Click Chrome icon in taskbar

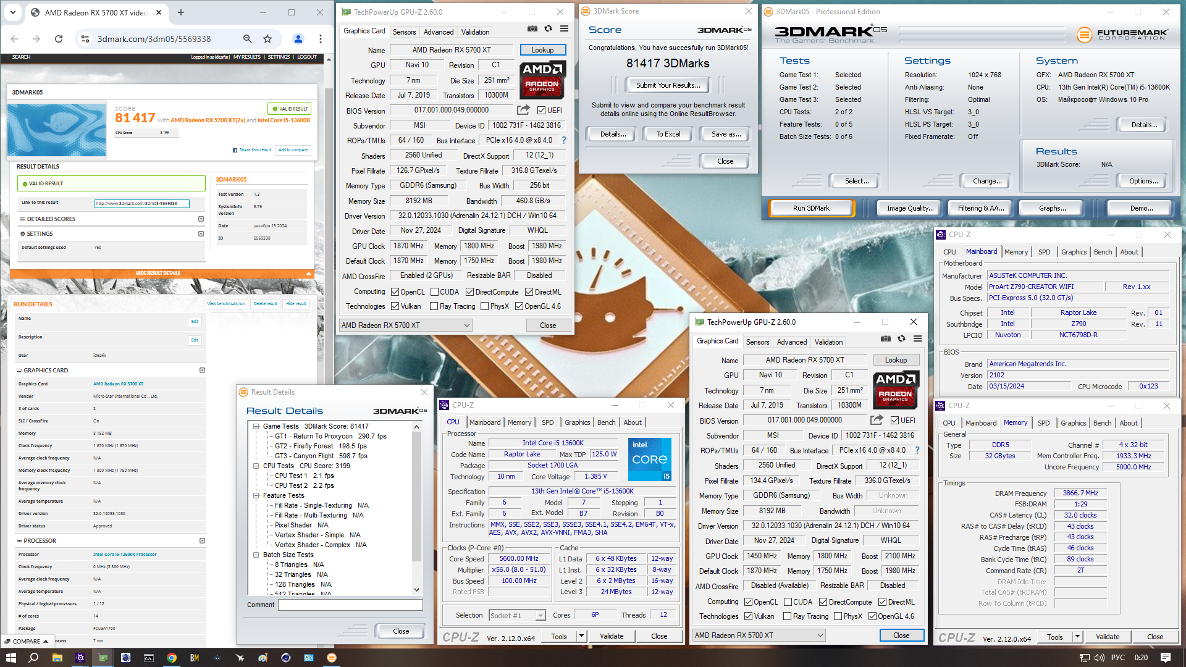pos(171,657)
